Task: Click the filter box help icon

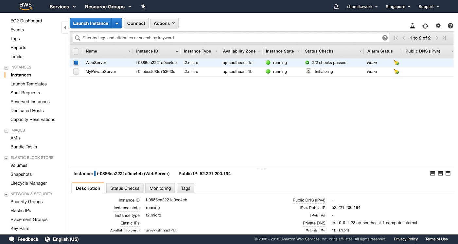Action: [385, 38]
